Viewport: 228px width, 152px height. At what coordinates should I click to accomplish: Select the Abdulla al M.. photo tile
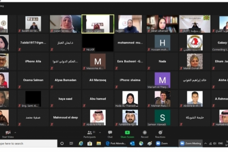(x=195, y=99)
